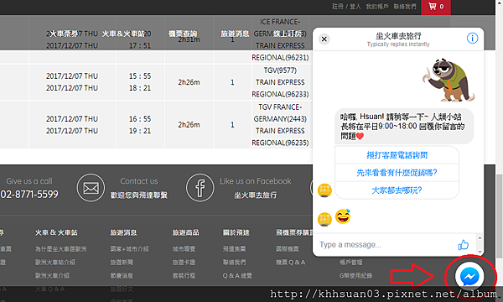Viewport: 503px width, 302px height.
Task: Click footer link 聯絡我們
Action: pos(234,263)
